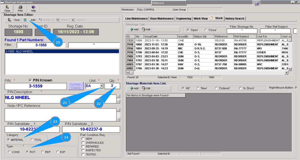Click the To Parts Catalog button
Image resolution: width=300 pixels, height=160 pixels.
tap(75, 86)
